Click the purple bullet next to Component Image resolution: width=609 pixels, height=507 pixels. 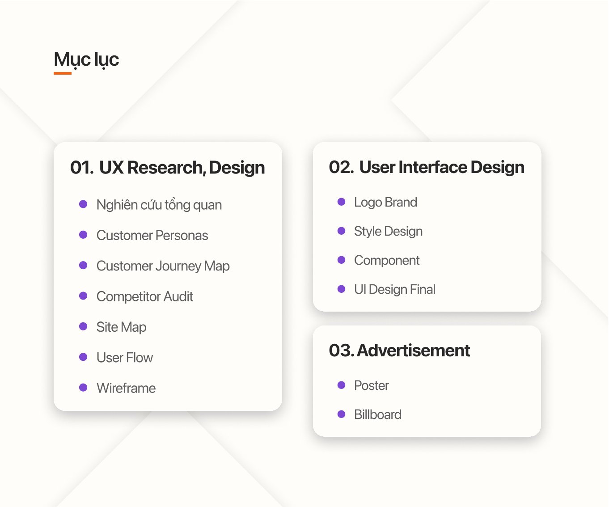342,260
